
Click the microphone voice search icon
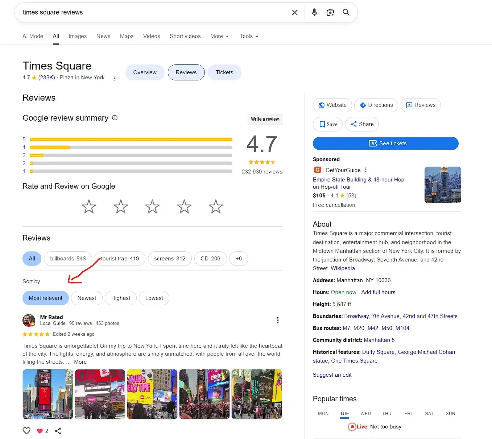point(314,12)
